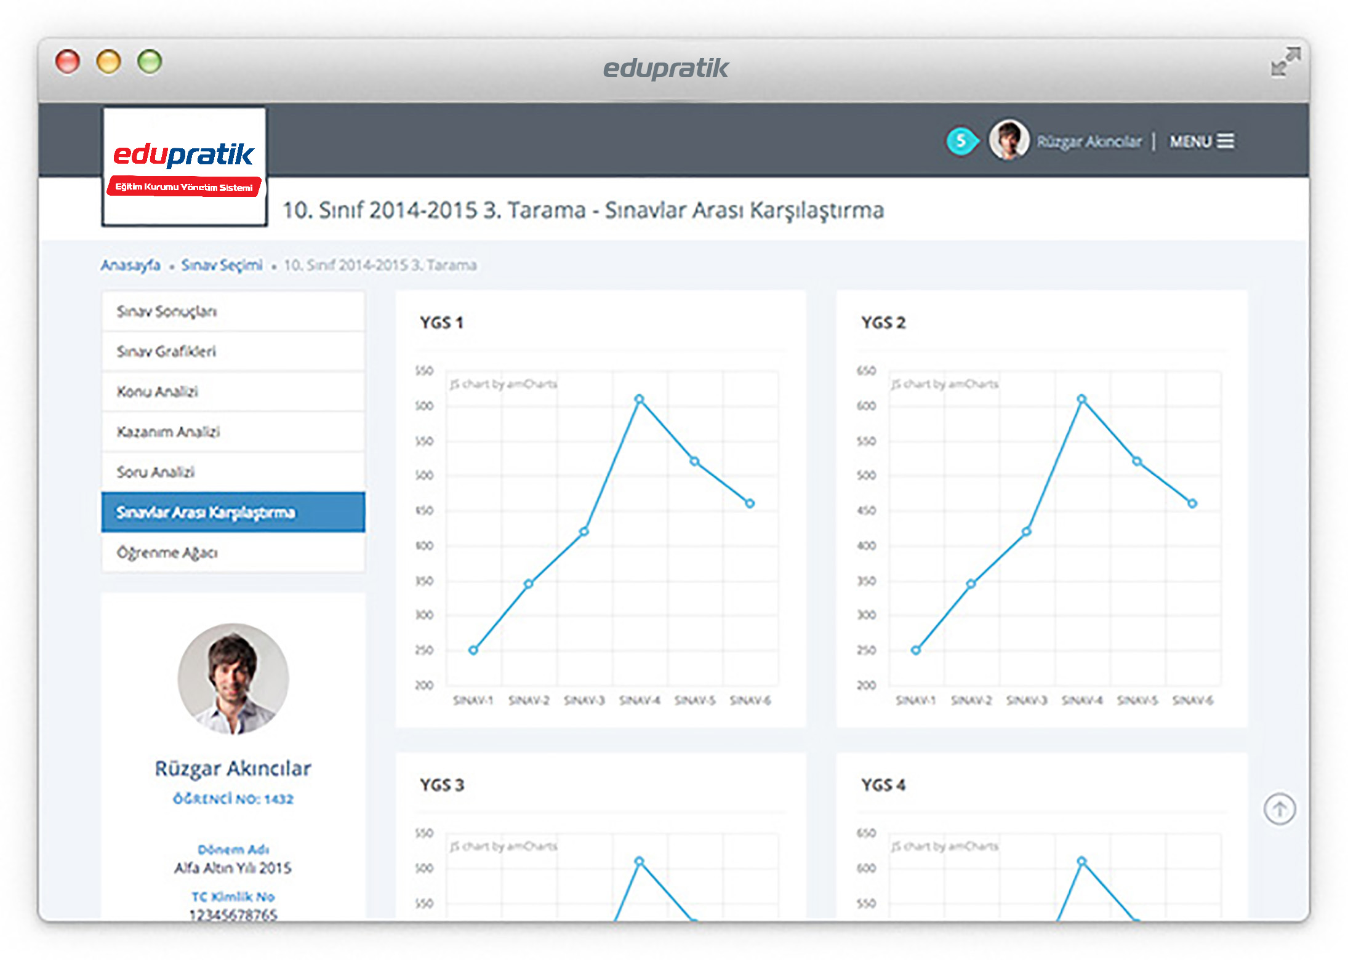Open Sınav Sonuçları in sidebar
1348x960 pixels.
233,311
